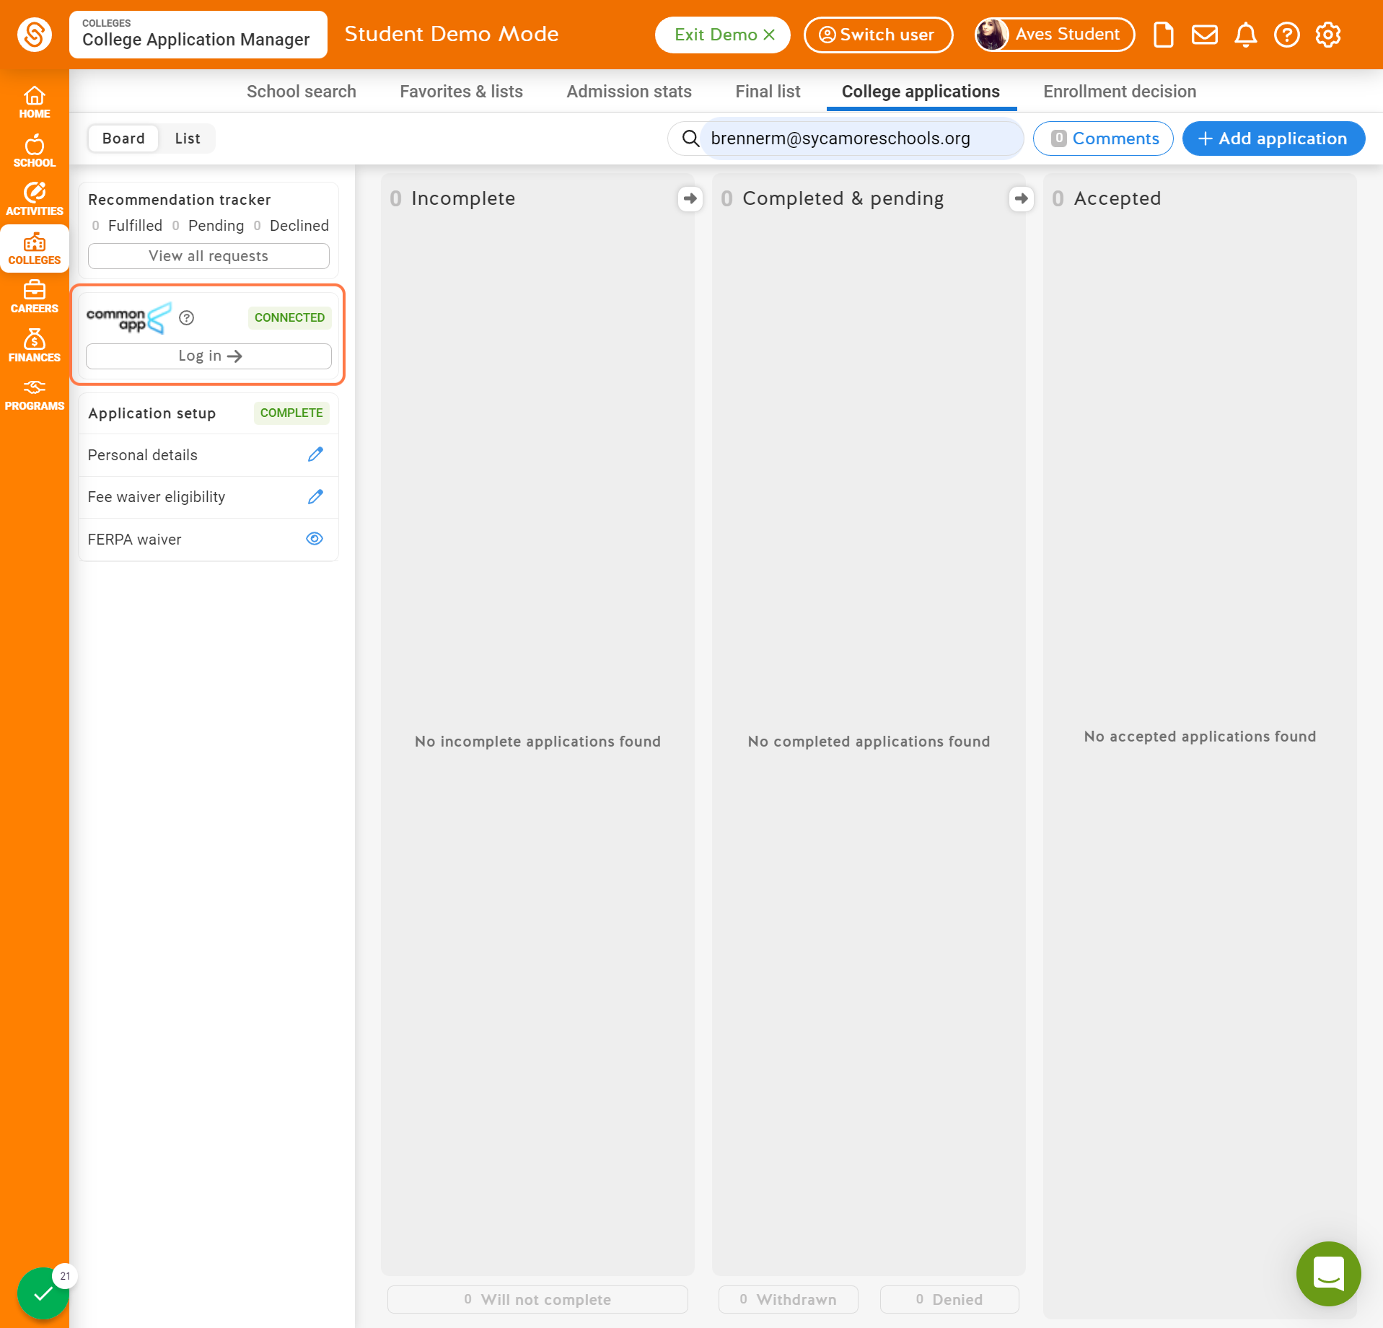Viewport: 1383px width, 1328px height.
Task: Move Incomplete column with its arrow button
Action: tap(690, 198)
